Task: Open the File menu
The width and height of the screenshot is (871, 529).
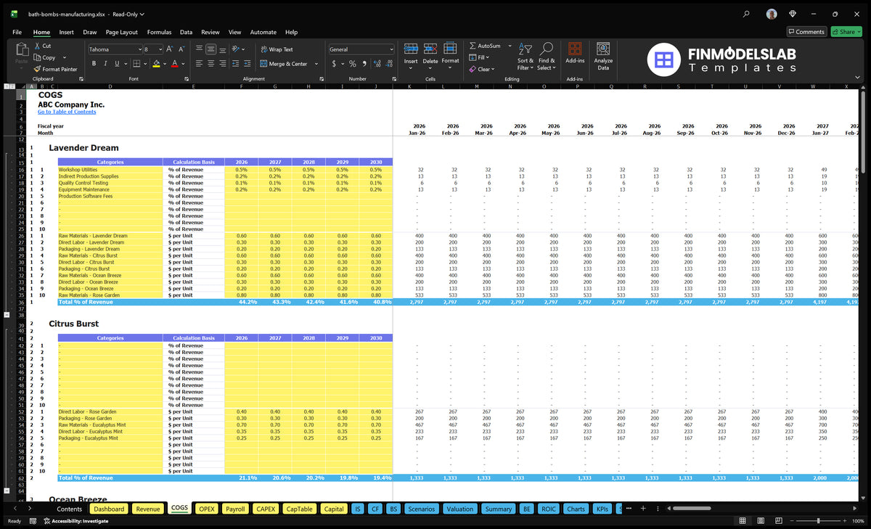Action: tap(17, 32)
